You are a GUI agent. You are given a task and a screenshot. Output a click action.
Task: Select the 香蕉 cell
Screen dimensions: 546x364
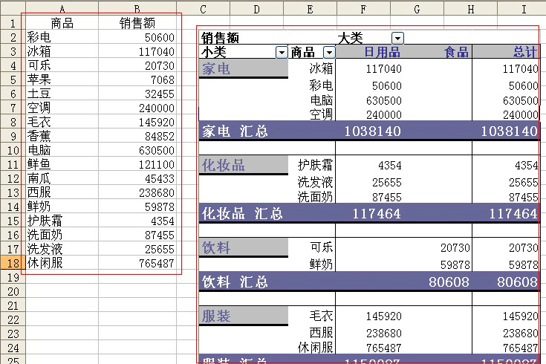pos(62,136)
